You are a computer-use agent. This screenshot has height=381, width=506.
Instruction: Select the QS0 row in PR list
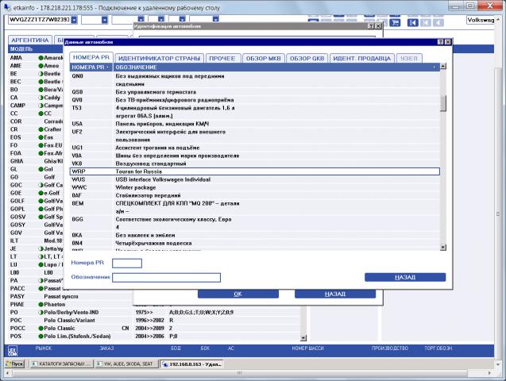click(255, 92)
